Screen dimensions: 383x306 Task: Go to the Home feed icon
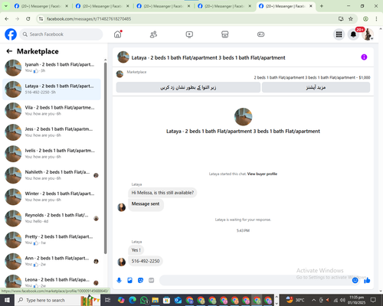click(118, 34)
